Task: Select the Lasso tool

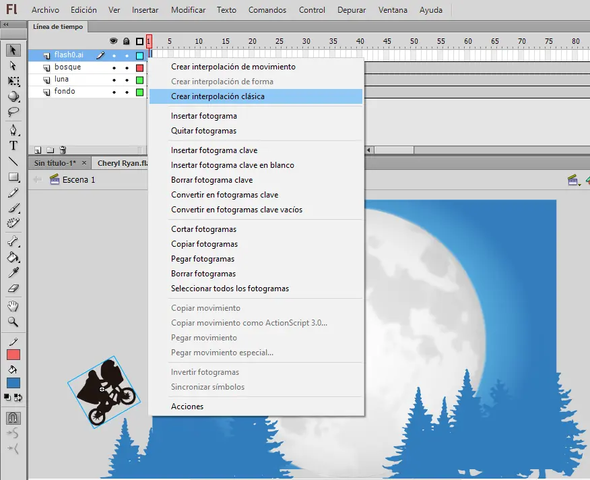Action: 13,112
